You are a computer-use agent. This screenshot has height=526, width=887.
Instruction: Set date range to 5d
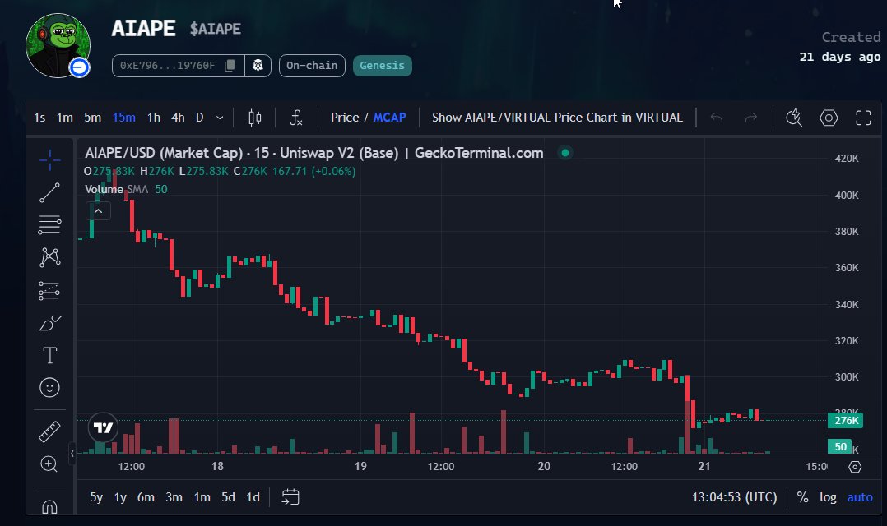(228, 497)
